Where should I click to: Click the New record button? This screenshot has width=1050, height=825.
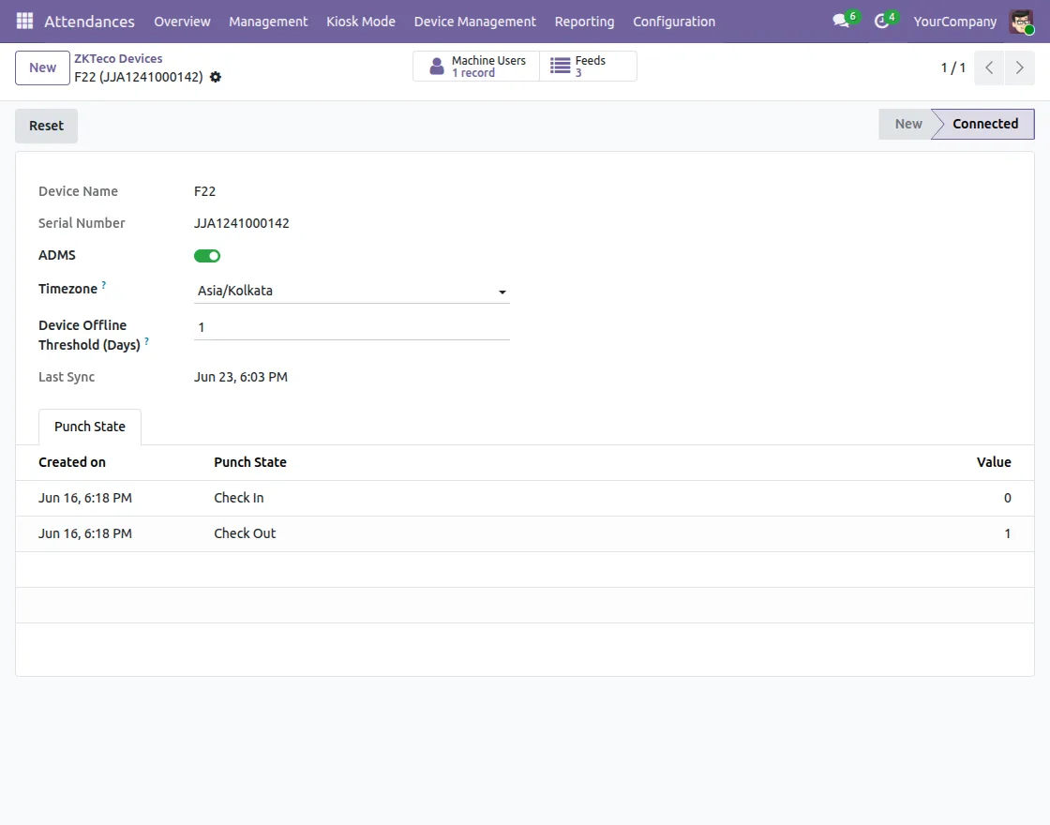(x=43, y=67)
